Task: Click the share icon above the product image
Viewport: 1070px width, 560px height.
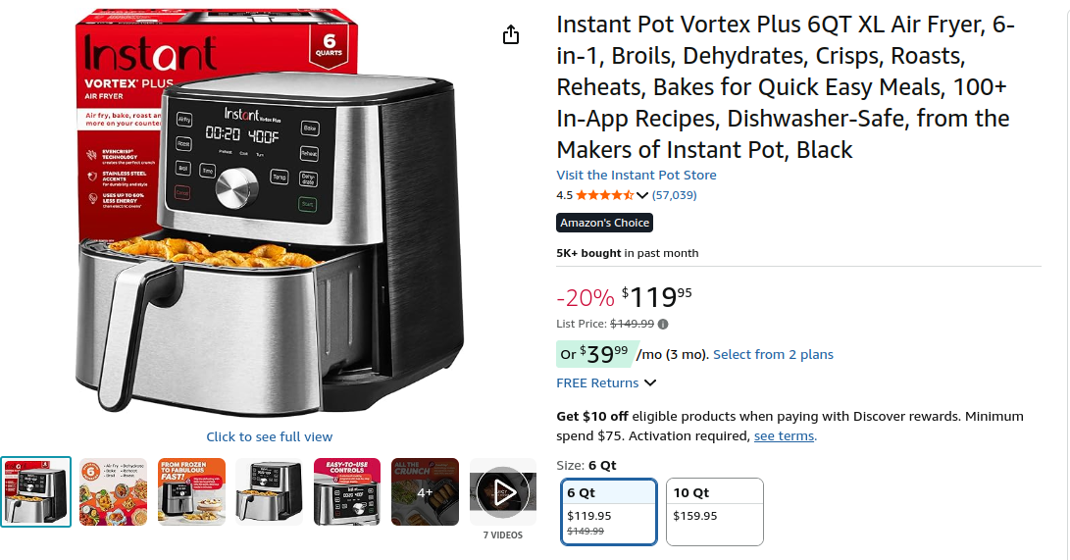Action: 510,34
